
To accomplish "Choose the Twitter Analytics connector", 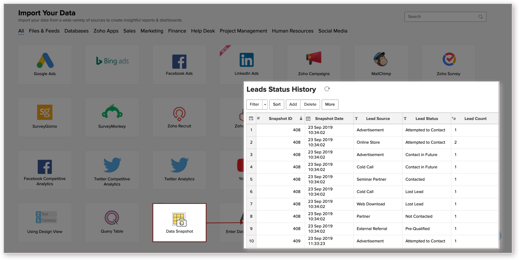I will (179, 170).
